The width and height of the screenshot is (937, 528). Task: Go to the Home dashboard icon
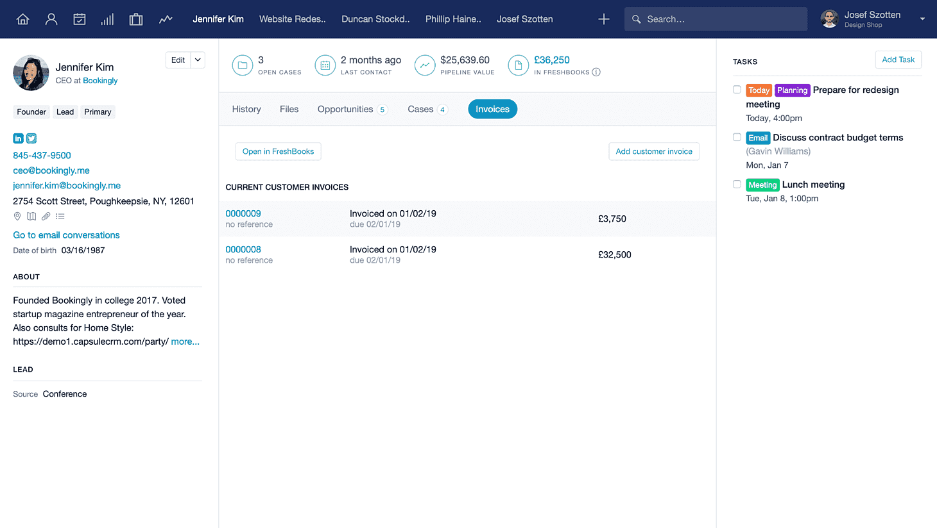(x=22, y=19)
